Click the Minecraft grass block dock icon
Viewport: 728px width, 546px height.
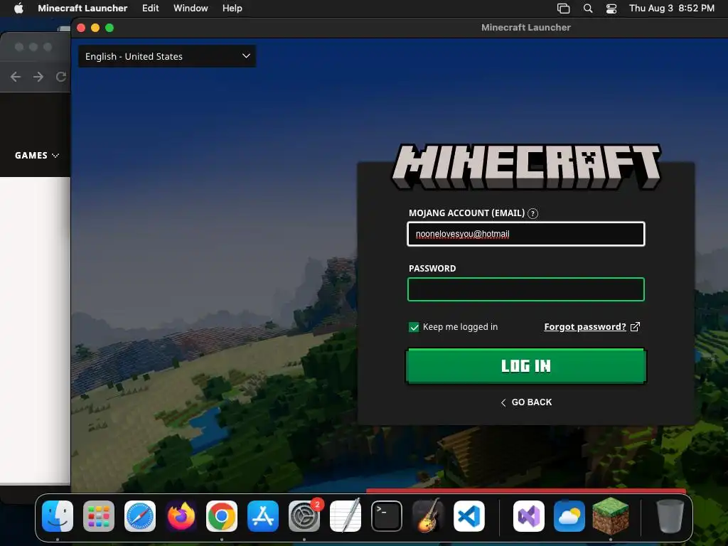[x=611, y=516]
